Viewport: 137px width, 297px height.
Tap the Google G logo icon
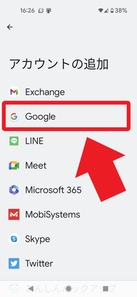[x=14, y=117]
